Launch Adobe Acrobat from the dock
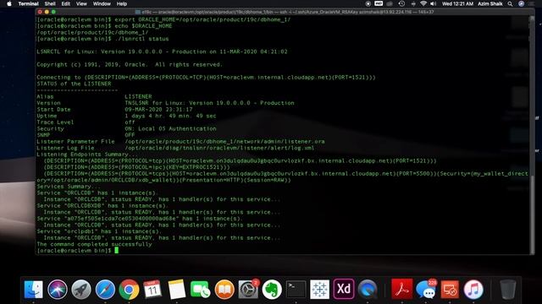Image resolution: width=542 pixels, height=304 pixels. coord(401,289)
